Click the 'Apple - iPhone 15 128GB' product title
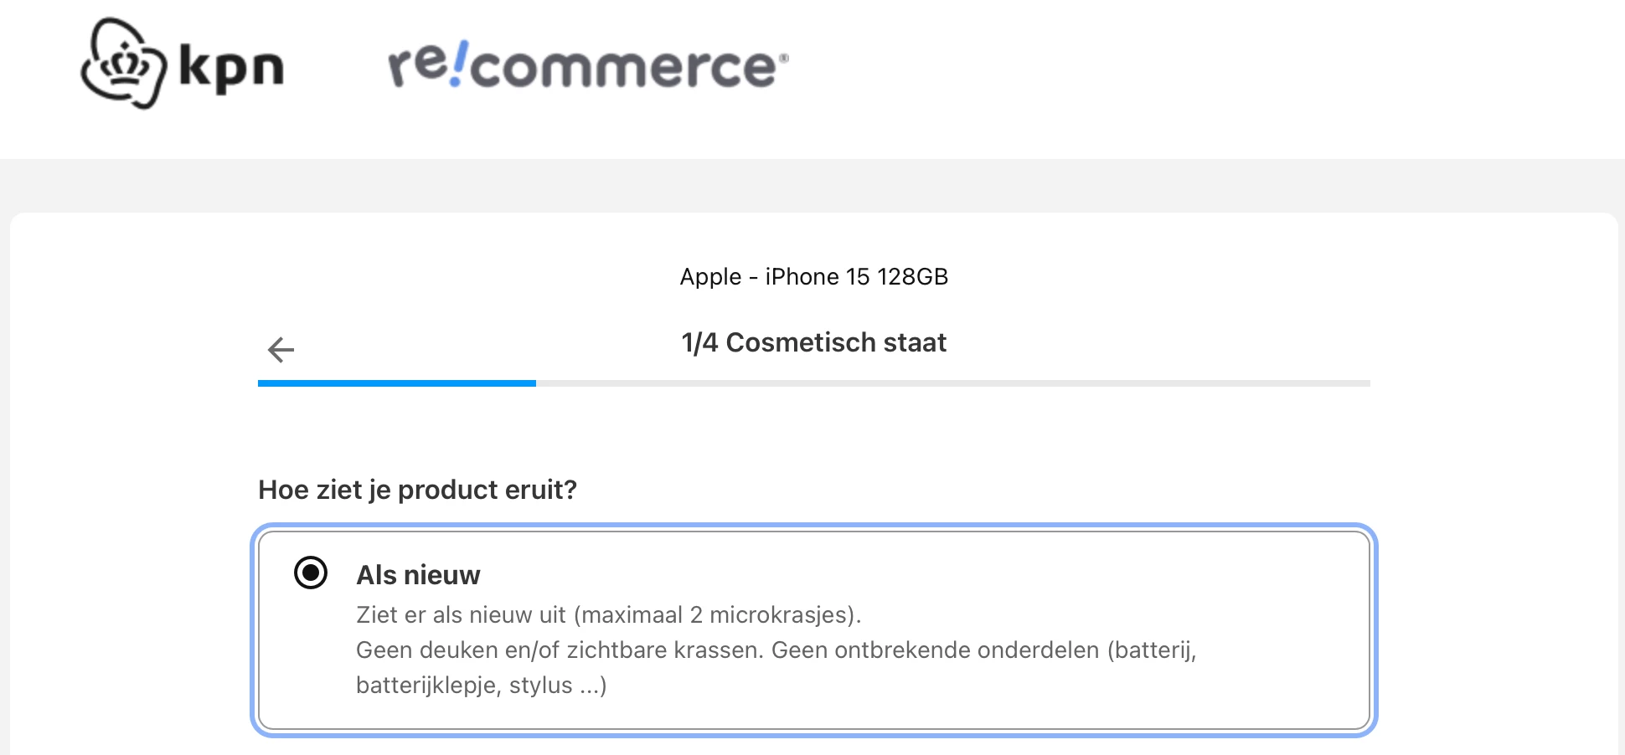1625x755 pixels. coord(813,277)
